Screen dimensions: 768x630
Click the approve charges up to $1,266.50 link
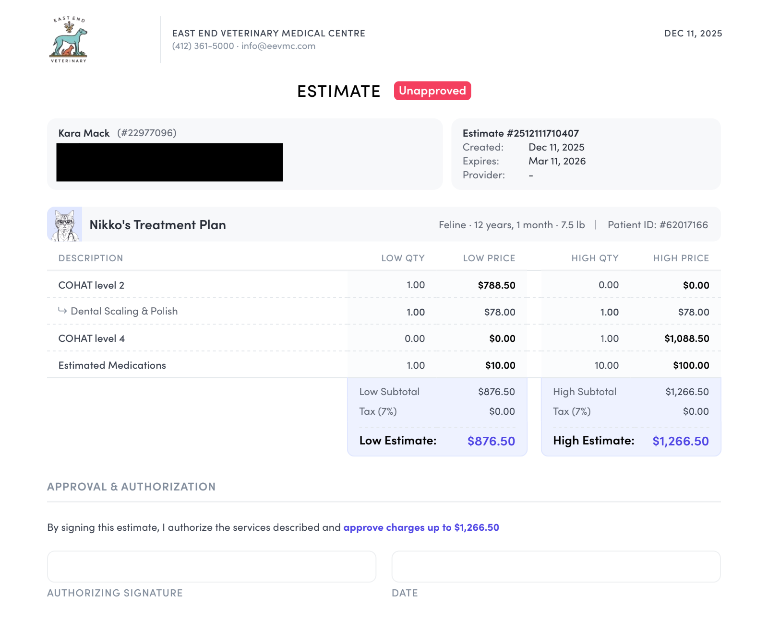421,527
